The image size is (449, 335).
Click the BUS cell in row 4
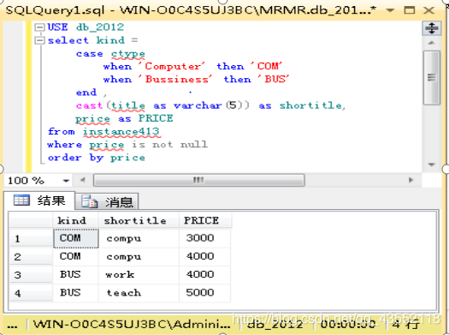point(76,293)
